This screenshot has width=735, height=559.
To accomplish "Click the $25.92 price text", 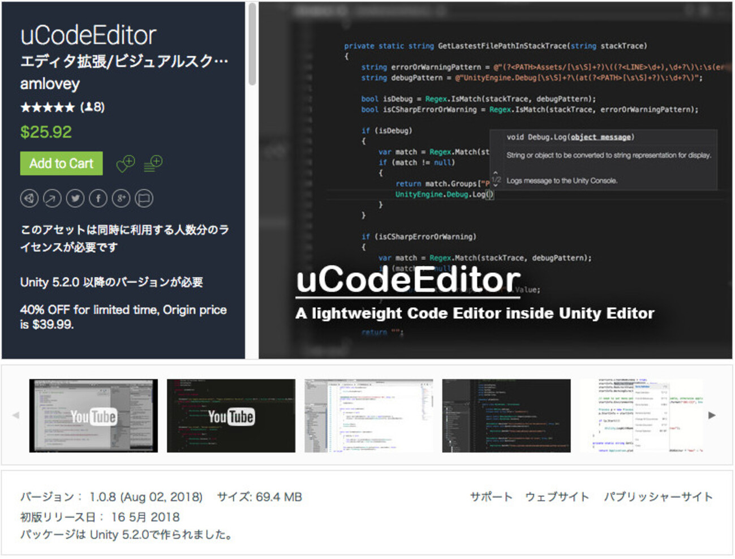I will click(46, 132).
